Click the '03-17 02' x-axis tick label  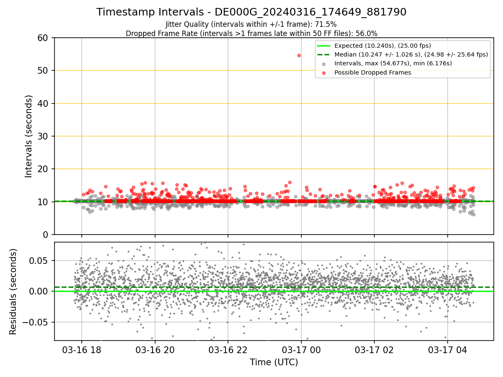(x=374, y=350)
